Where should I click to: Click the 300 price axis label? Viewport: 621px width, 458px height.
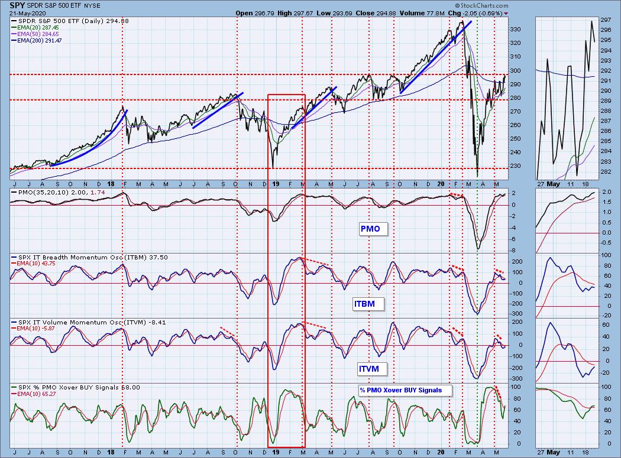click(515, 71)
